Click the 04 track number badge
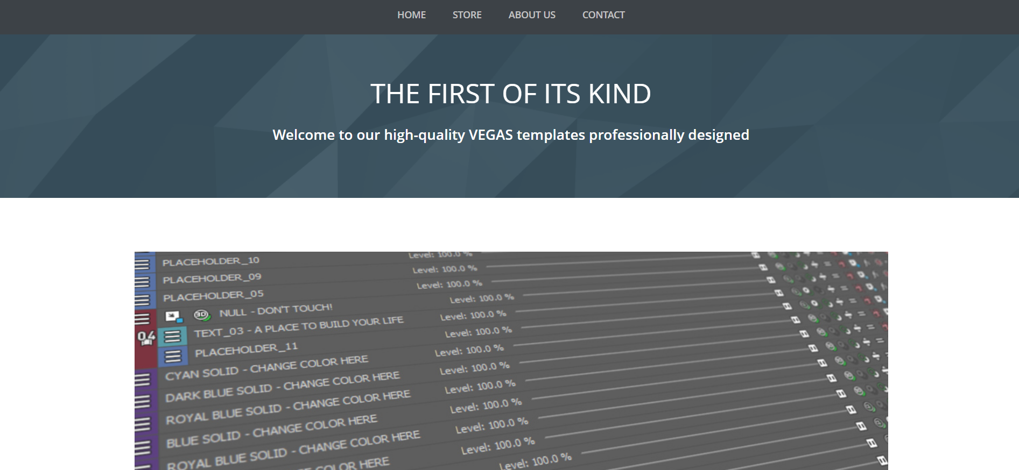Screen dimensions: 1019x470 pos(146,338)
